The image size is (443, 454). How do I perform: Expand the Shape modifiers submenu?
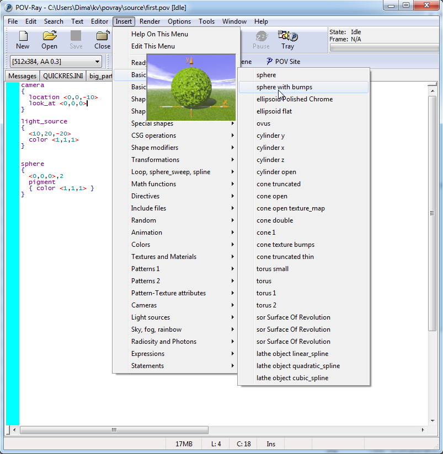175,148
